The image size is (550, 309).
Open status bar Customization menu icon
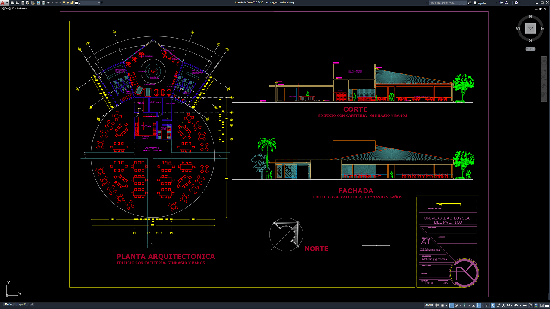pyautogui.click(x=546, y=305)
